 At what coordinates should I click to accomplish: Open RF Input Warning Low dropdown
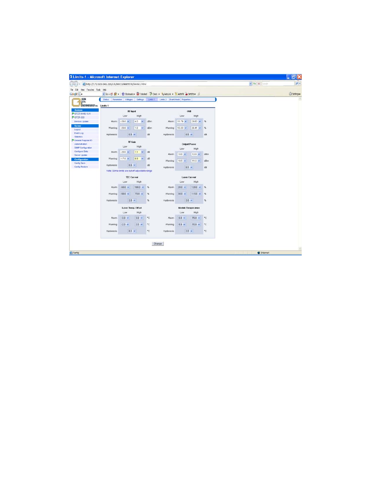coord(125,128)
